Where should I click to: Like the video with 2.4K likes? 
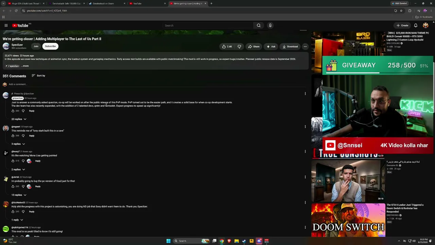pyautogui.click(x=227, y=47)
